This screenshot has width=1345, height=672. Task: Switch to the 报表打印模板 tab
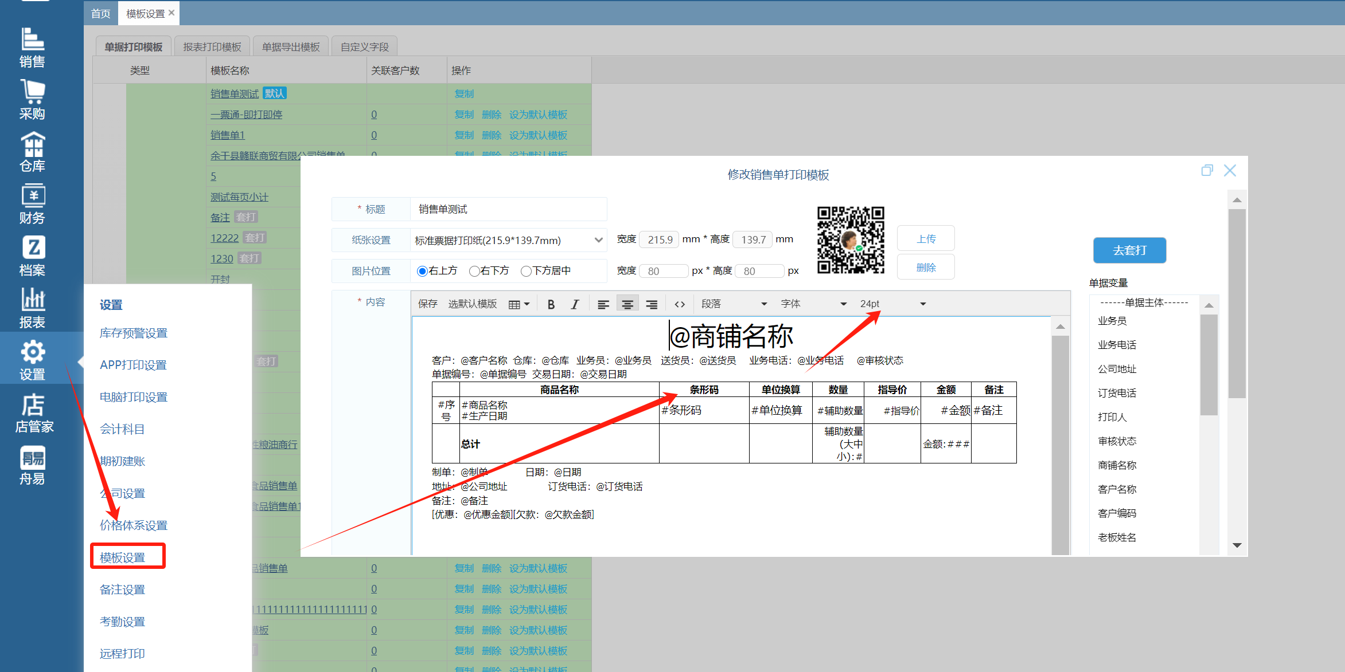212,47
